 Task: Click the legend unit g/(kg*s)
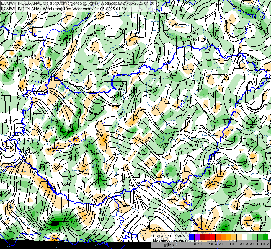click(170, 245)
